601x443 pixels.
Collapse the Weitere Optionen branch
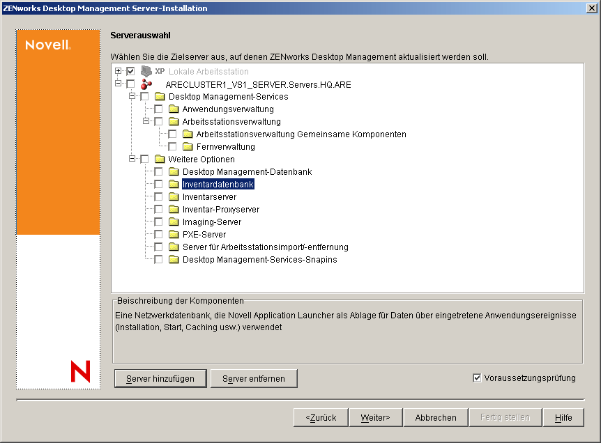(132, 158)
